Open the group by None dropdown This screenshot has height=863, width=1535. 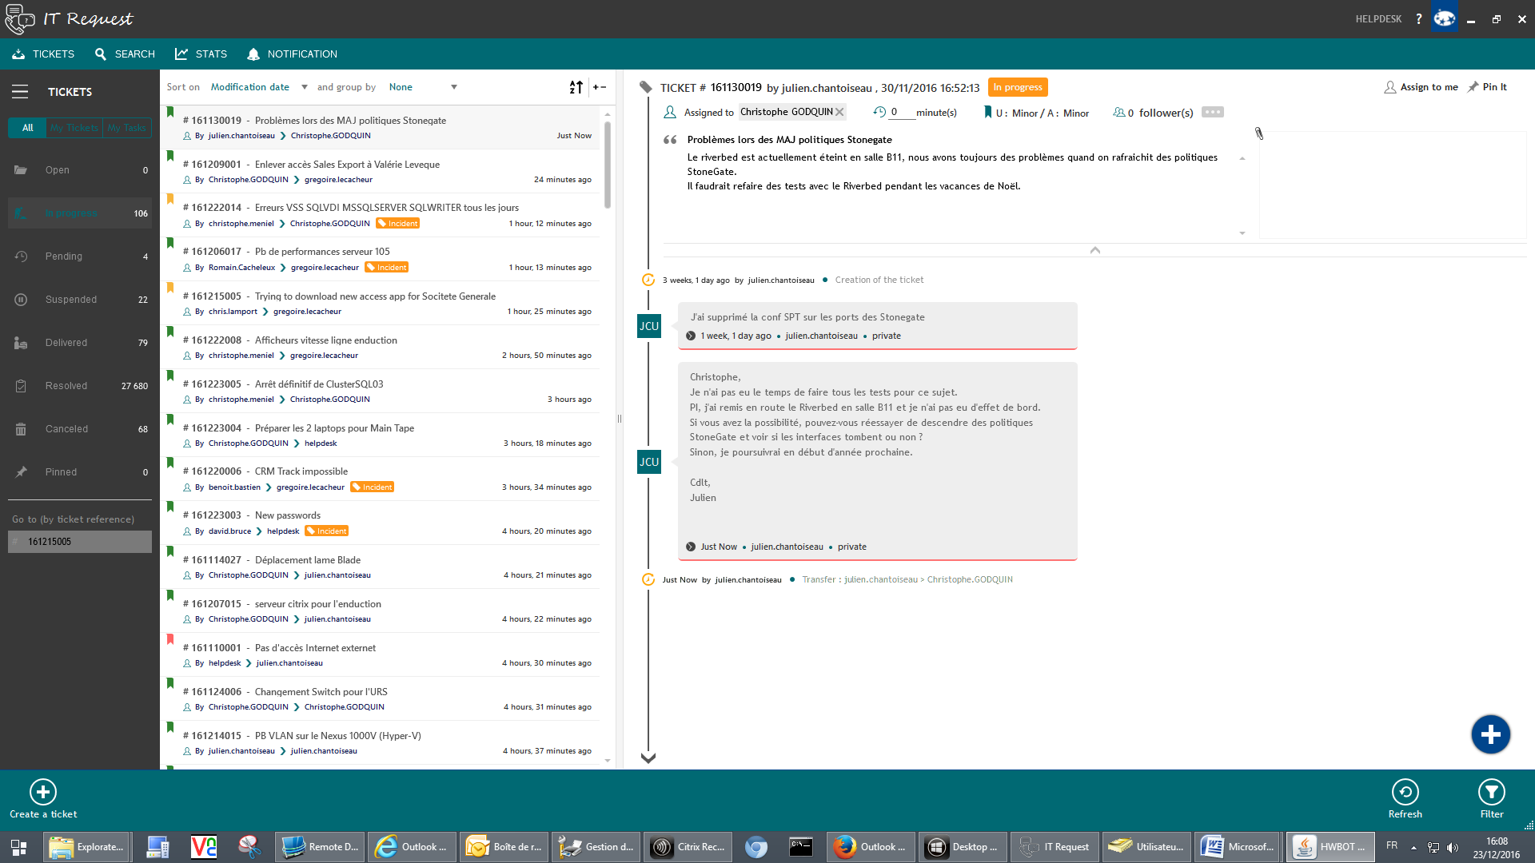[423, 87]
